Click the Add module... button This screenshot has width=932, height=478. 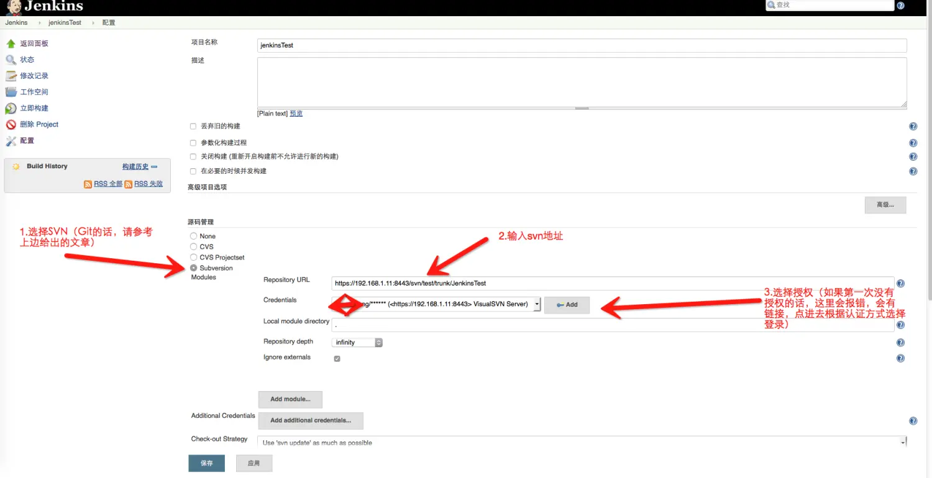[x=290, y=399]
